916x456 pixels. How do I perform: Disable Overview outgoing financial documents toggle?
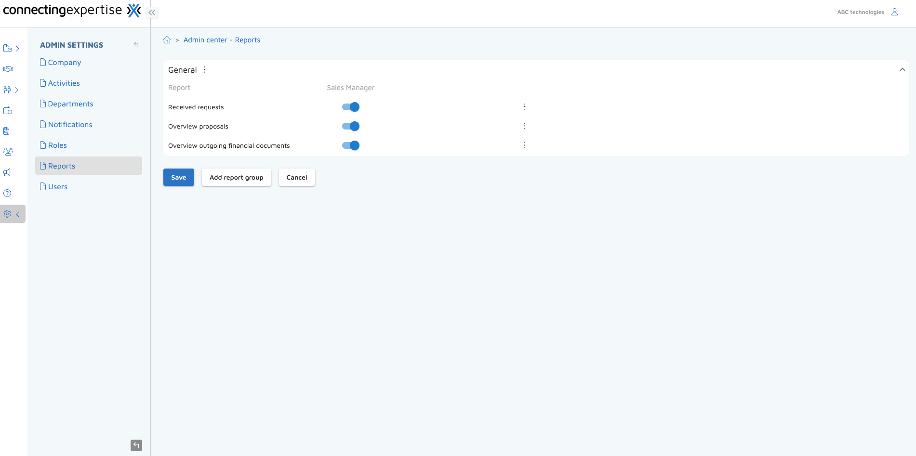point(350,145)
